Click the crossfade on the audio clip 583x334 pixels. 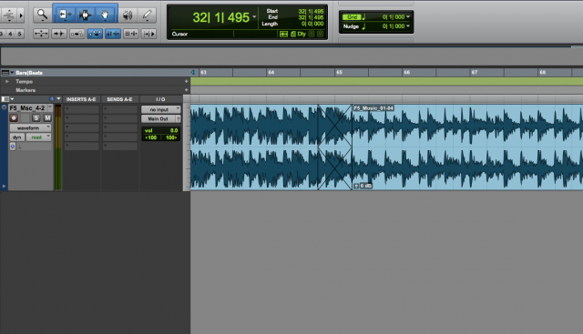point(335,147)
